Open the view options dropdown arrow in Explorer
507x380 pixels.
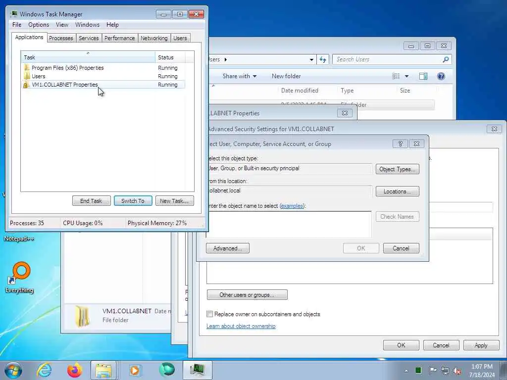pos(407,76)
